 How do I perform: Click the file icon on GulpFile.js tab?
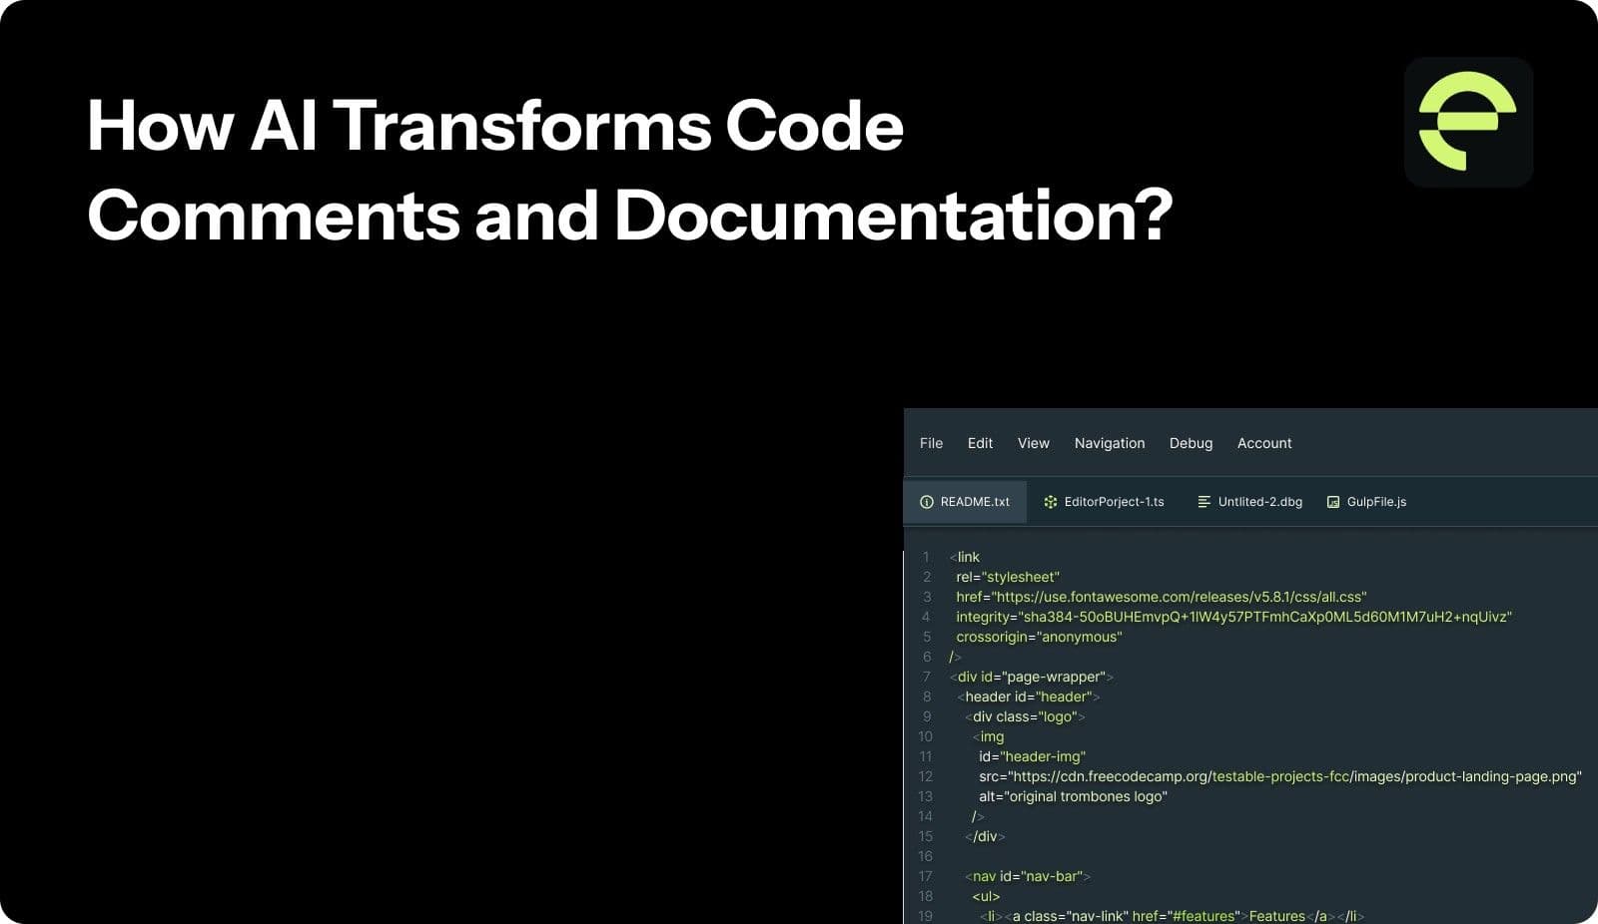1333,502
